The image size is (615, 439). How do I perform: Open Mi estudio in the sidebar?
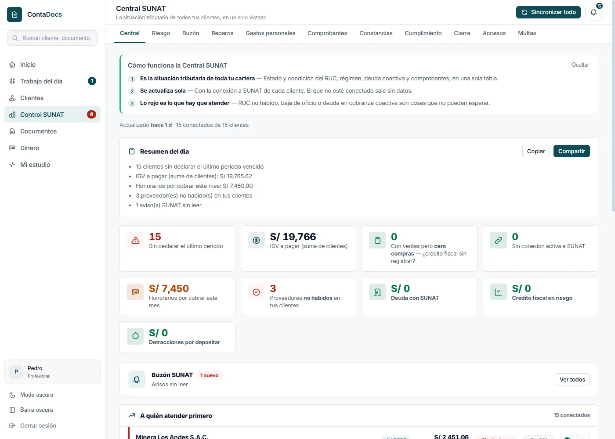click(x=52, y=165)
